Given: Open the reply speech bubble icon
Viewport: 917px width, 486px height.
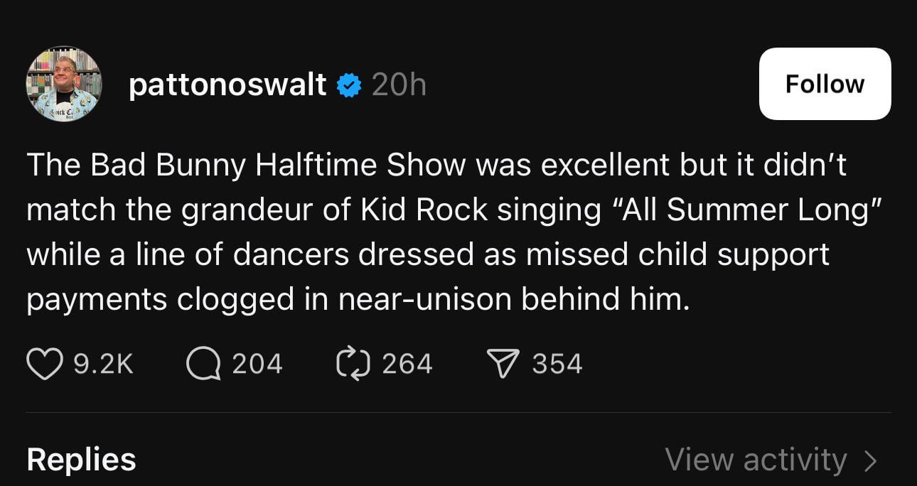Looking at the screenshot, I should [x=203, y=364].
